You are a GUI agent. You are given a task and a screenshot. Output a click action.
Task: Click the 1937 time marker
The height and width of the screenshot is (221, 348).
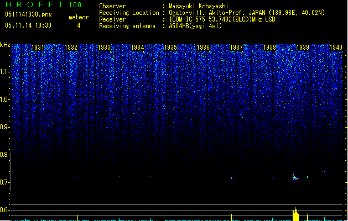pos(237,48)
